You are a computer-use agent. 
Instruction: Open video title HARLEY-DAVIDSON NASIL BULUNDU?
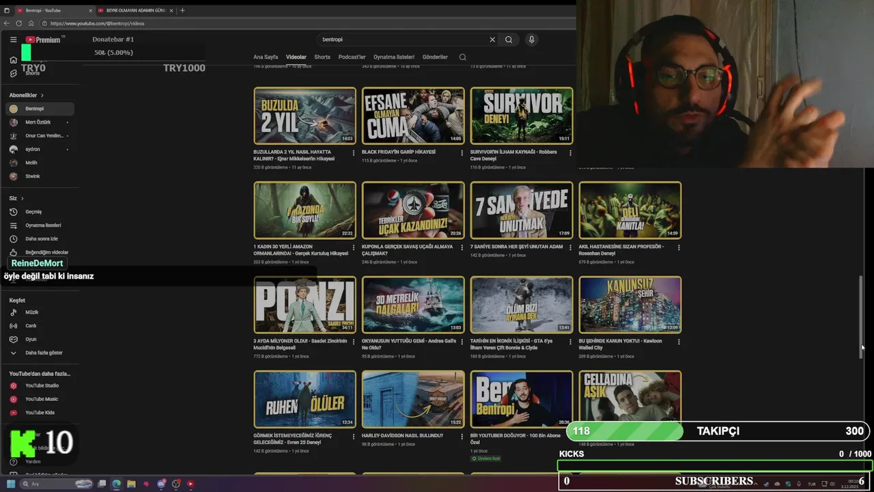pos(402,435)
